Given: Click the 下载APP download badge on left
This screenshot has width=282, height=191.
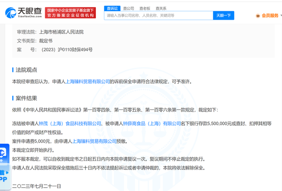Looking at the screenshot, I should (4, 177).
